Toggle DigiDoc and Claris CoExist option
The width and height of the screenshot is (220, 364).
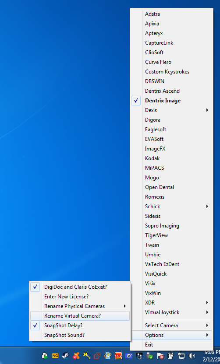coord(80,287)
